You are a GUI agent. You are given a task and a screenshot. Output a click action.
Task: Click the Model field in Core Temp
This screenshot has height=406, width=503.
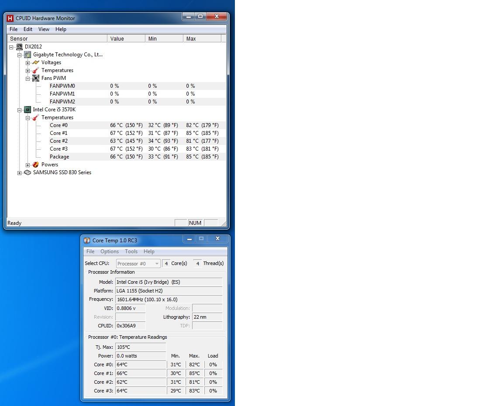coord(169,282)
